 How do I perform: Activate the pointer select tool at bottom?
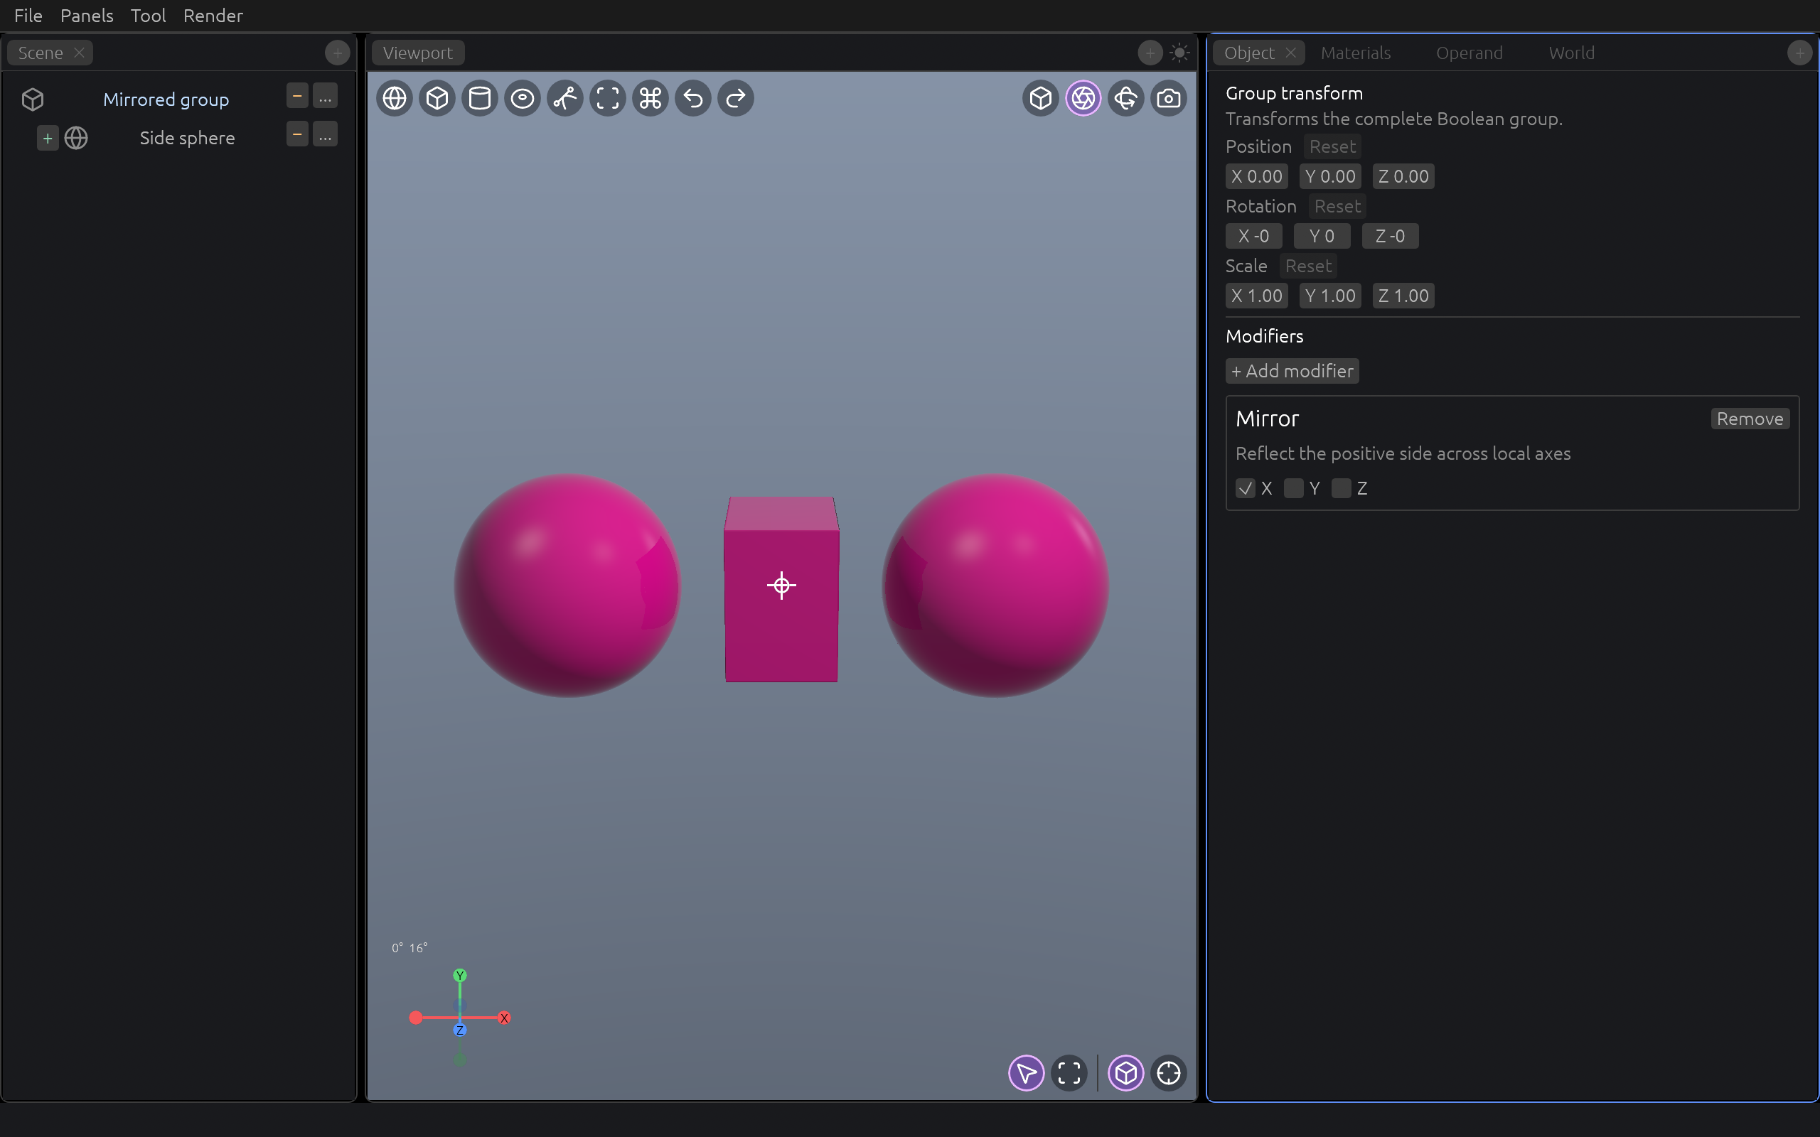pos(1026,1073)
